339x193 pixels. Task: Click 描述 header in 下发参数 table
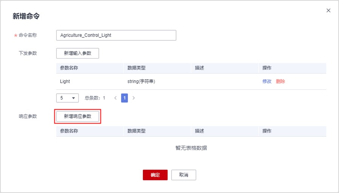199,68
